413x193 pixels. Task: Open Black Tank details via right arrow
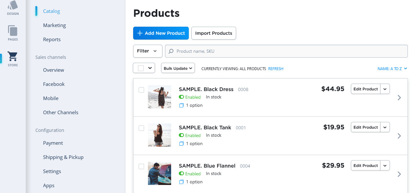coord(399,136)
